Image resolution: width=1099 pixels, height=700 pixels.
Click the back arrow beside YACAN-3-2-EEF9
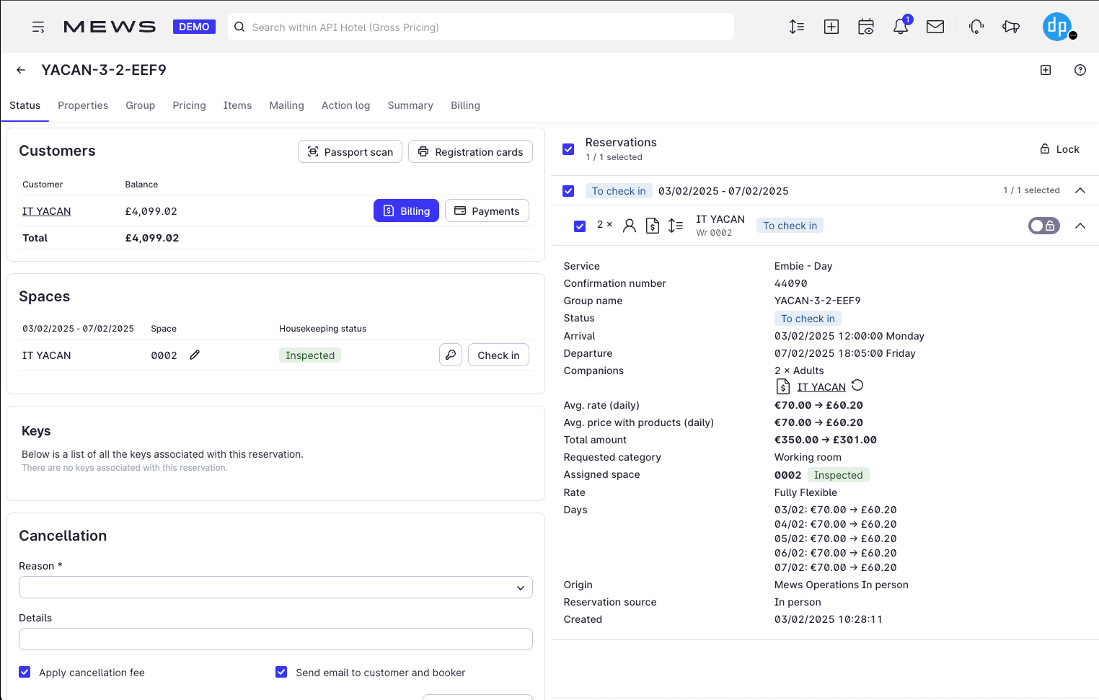click(x=21, y=70)
